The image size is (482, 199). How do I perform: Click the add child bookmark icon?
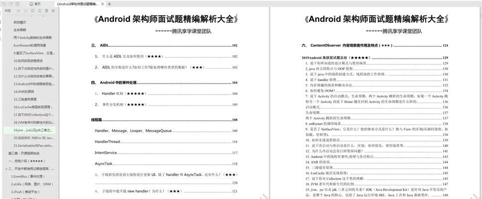[x=40, y=11]
